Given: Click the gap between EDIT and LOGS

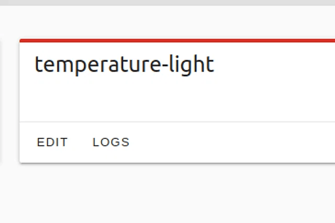Looking at the screenshot, I should pos(80,142).
